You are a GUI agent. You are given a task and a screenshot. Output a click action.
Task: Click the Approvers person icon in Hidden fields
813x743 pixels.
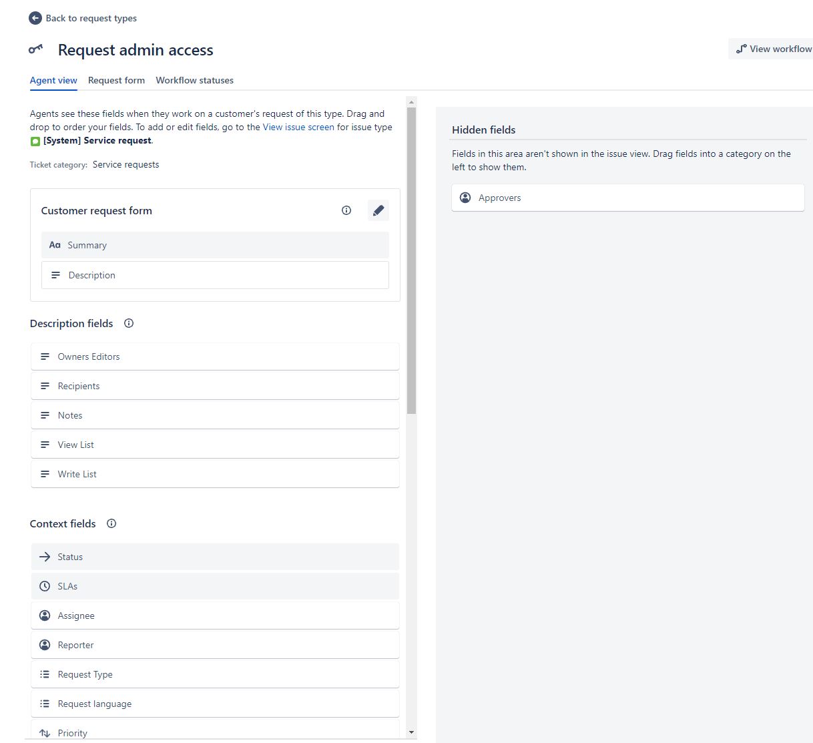(x=466, y=198)
